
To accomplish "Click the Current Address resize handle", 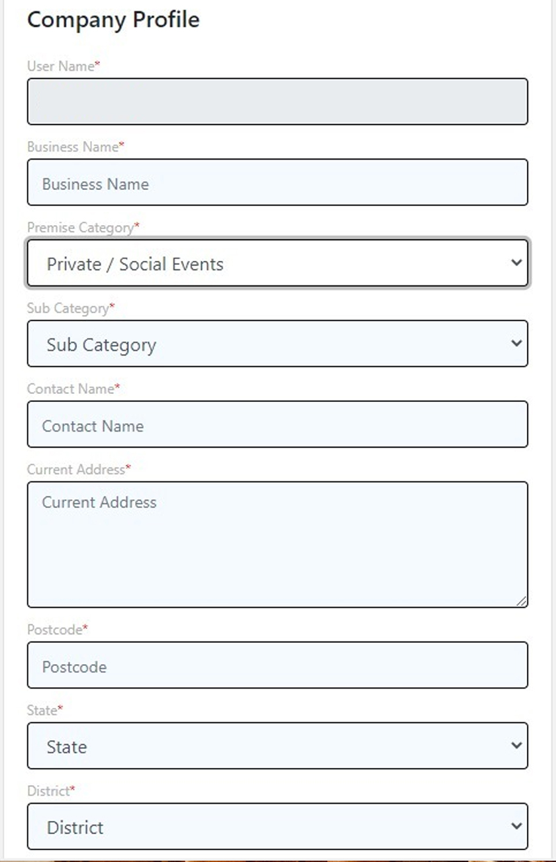I will point(522,601).
